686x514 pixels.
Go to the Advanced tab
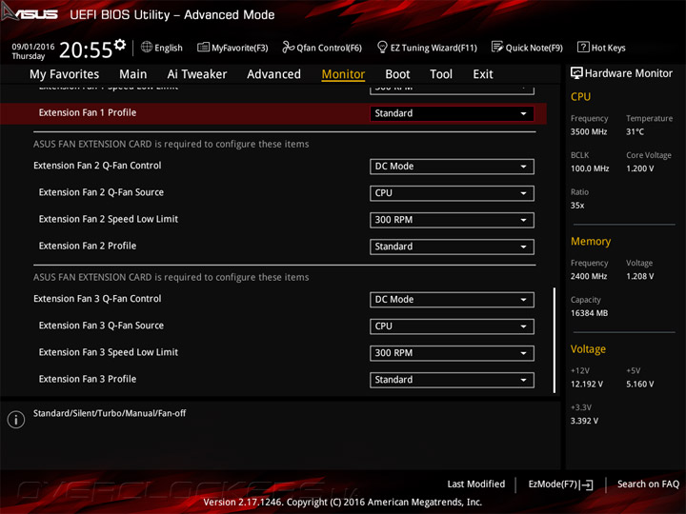(x=273, y=74)
